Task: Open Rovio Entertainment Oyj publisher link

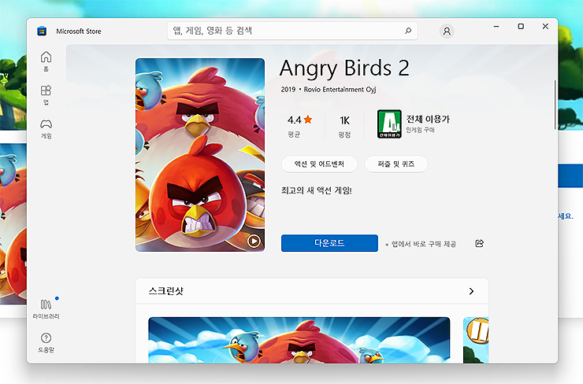Action: click(x=340, y=90)
